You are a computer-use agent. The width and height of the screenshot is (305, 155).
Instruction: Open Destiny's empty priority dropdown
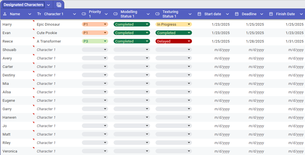click(95, 75)
